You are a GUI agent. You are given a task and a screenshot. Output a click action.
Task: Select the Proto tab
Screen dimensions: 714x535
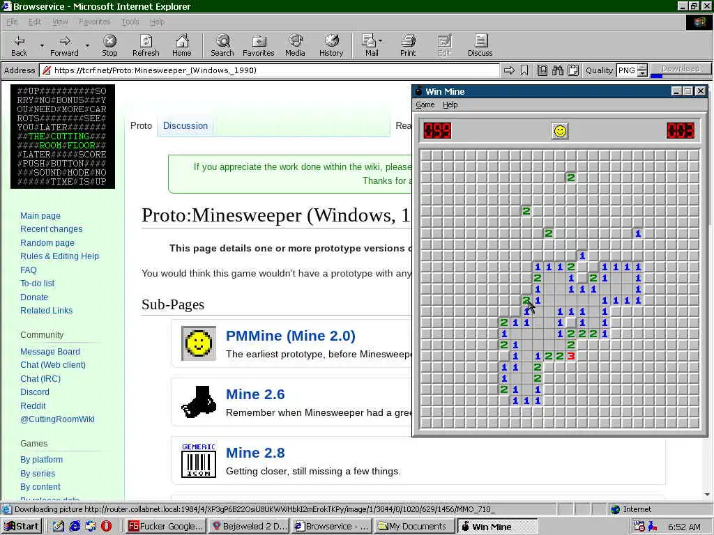pos(141,125)
